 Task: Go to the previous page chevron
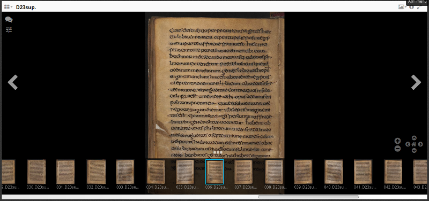13,82
